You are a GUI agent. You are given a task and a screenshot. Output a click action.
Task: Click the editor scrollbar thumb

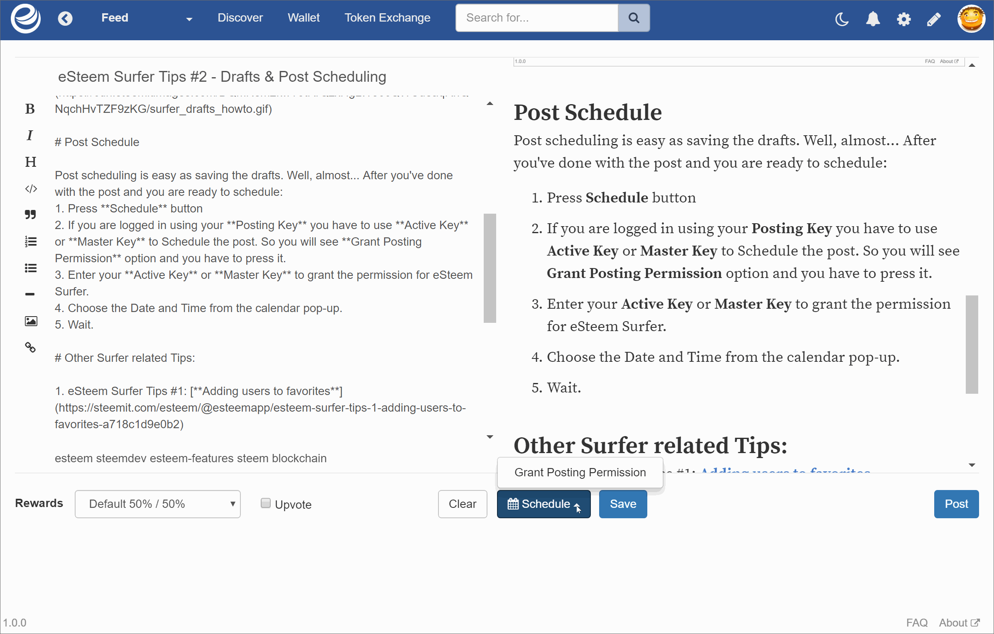click(x=490, y=268)
